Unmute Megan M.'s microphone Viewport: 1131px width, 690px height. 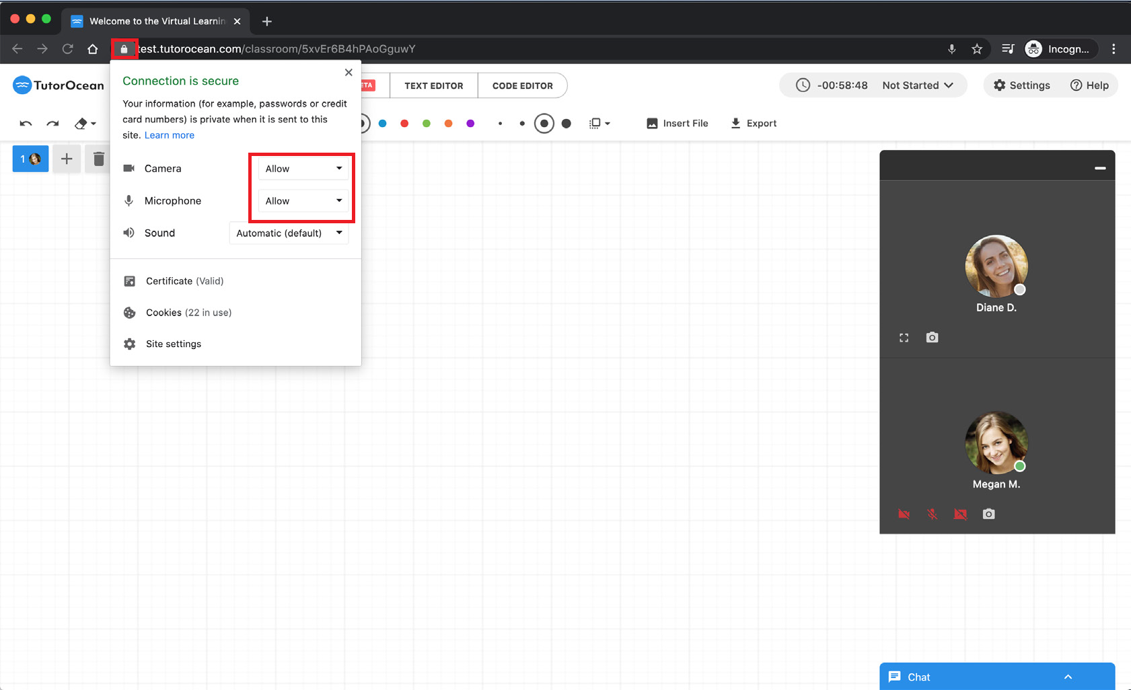click(933, 514)
